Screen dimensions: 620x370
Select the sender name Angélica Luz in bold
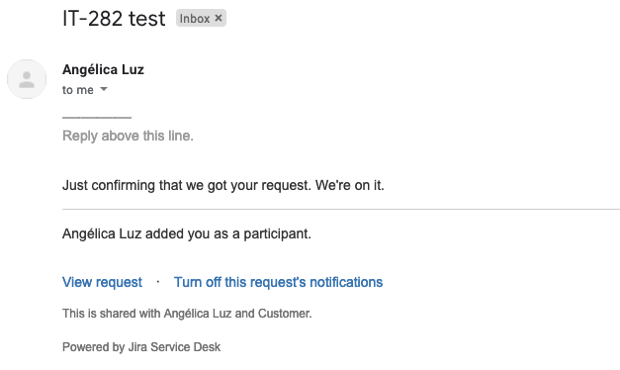(103, 69)
